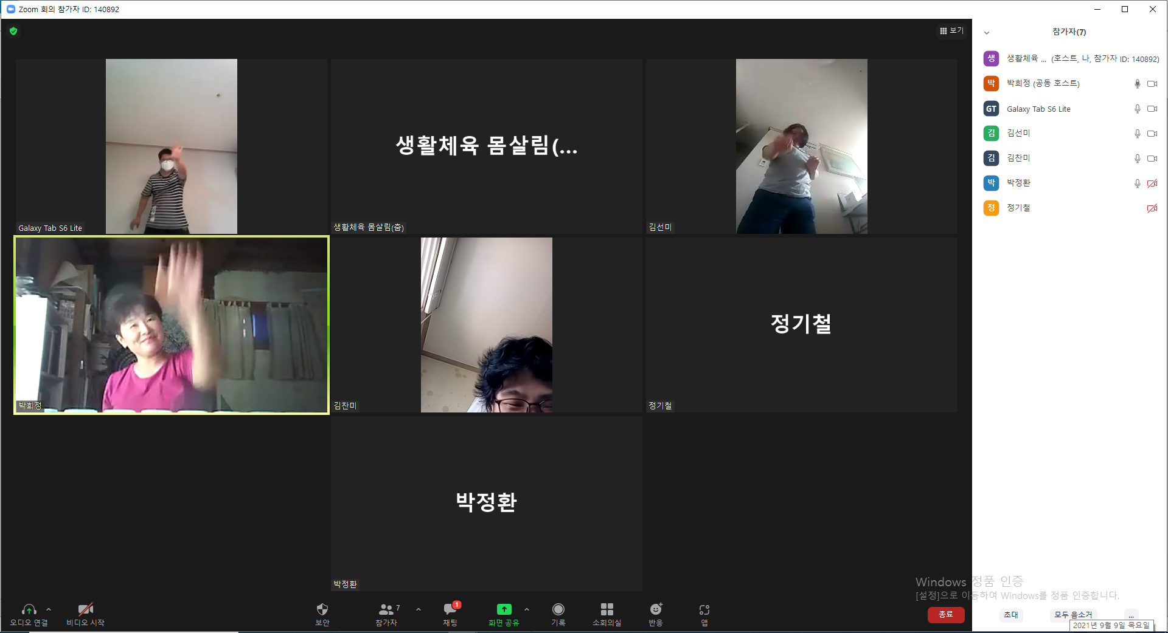Viewport: 1168px width, 633px height.
Task: Click the audio connect headphone icon
Action: point(29,609)
